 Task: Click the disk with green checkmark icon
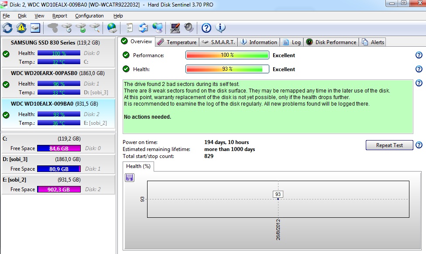coord(81,27)
